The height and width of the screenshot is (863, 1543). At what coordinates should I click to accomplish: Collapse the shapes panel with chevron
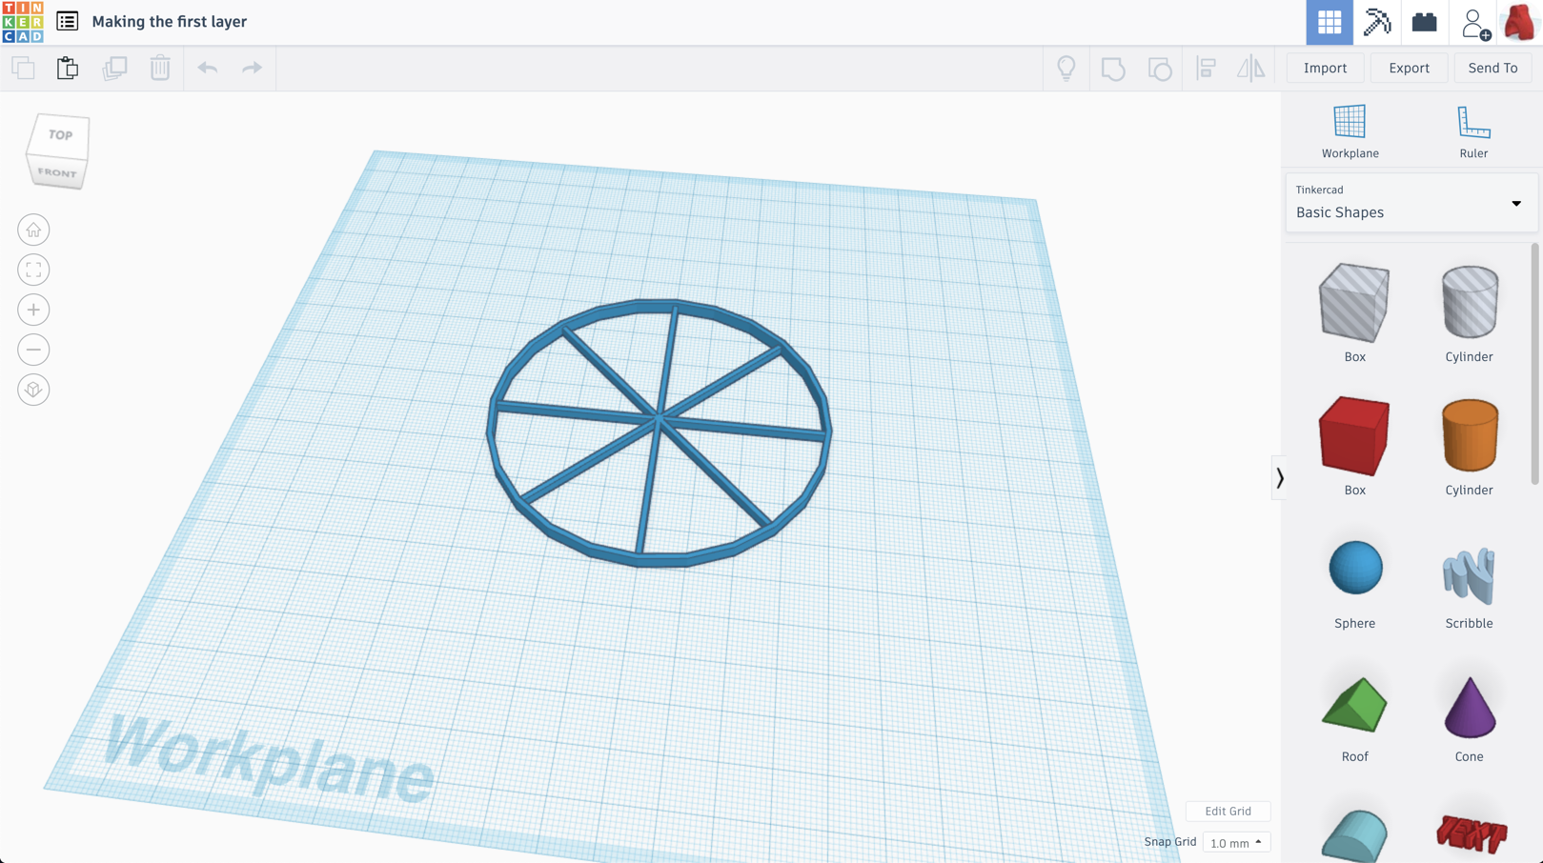tap(1279, 477)
